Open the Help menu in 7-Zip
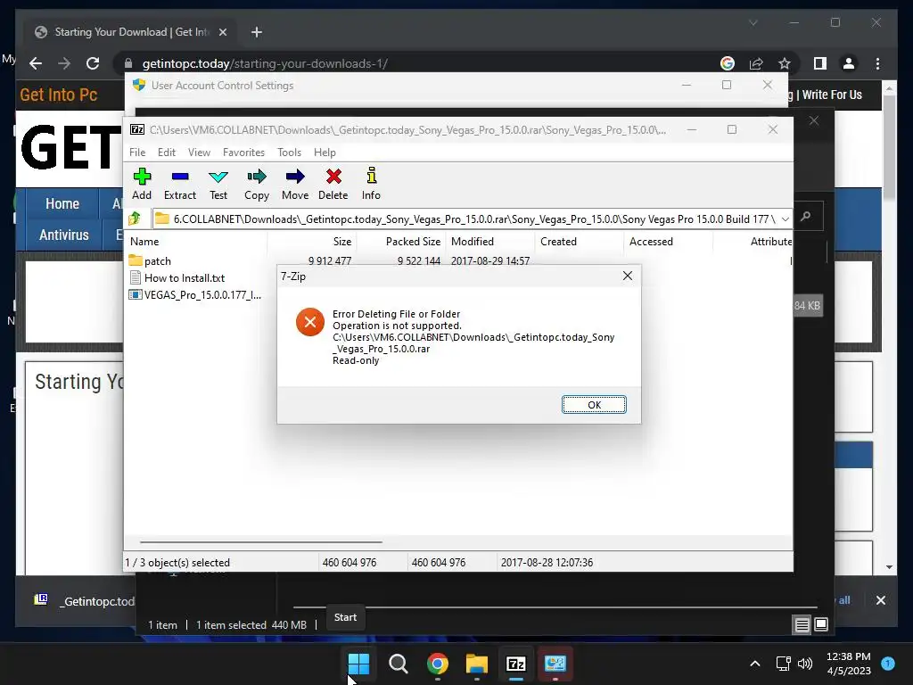This screenshot has width=913, height=685. (x=325, y=152)
